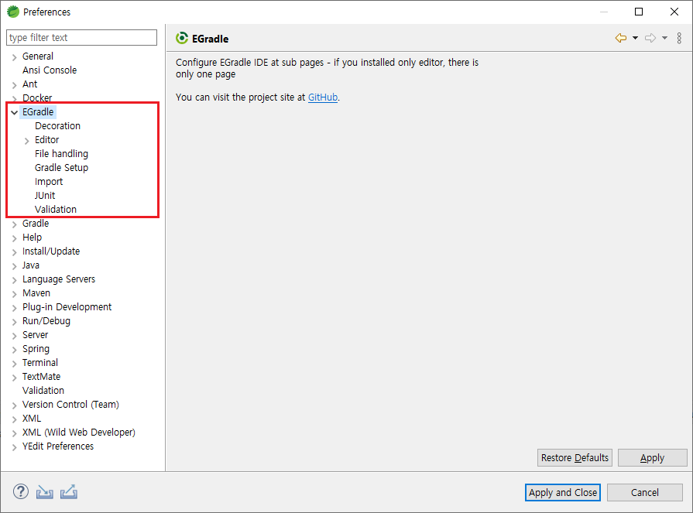
Task: Focus the type filter text field
Action: pos(82,37)
